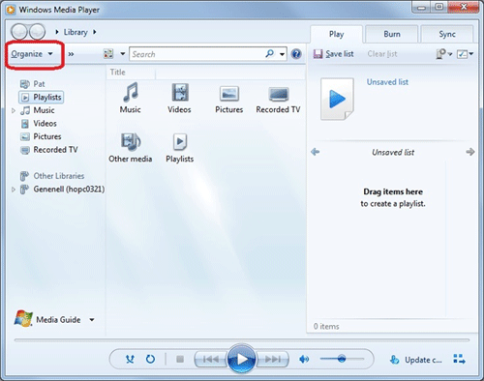Show more toolbar commands with double chevron
The height and width of the screenshot is (381, 484).
coord(71,54)
